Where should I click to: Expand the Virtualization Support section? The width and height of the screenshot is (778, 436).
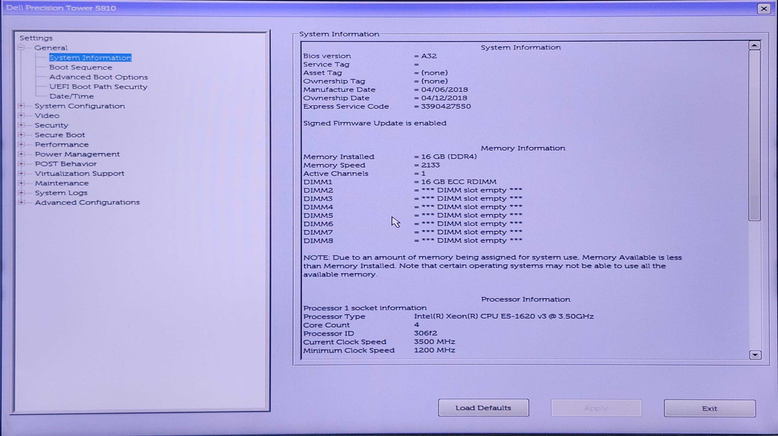[x=21, y=173]
